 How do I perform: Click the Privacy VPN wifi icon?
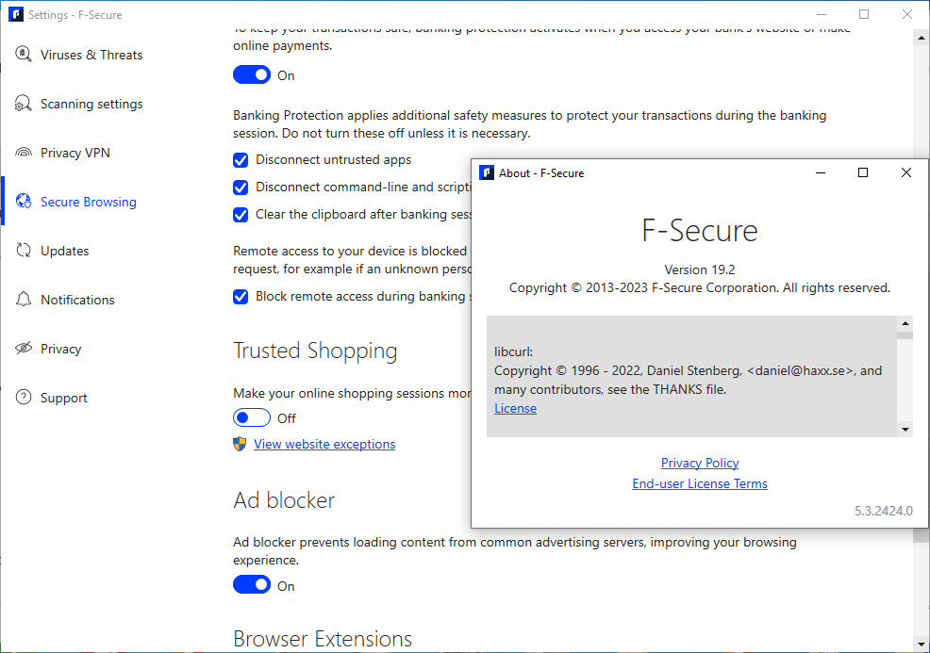(x=24, y=153)
